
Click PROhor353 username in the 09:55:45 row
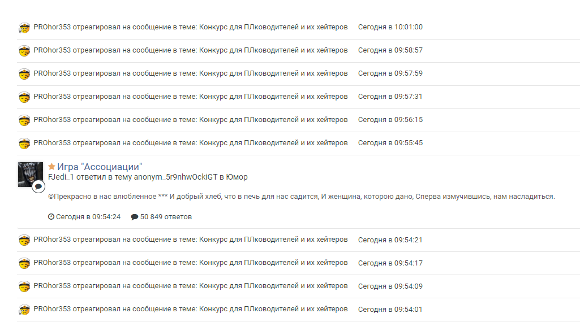52,143
